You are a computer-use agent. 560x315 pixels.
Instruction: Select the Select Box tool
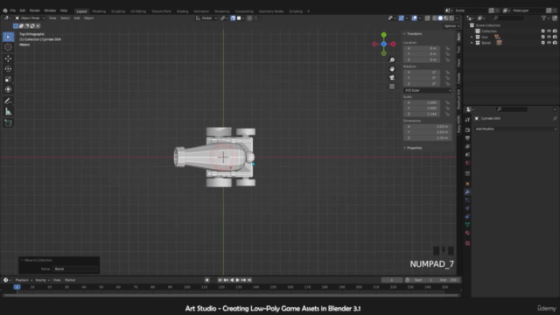click(x=8, y=37)
